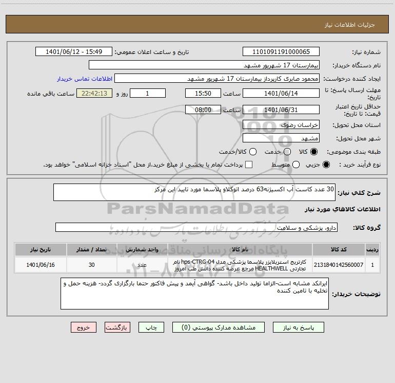
Task: Click the goods group field دارو، پزشکی و سلامت
Action: pyautogui.click(x=196, y=227)
